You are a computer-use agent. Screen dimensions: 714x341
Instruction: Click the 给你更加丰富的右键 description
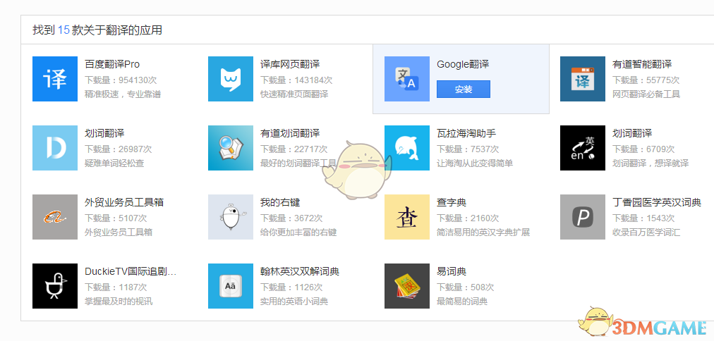click(298, 232)
